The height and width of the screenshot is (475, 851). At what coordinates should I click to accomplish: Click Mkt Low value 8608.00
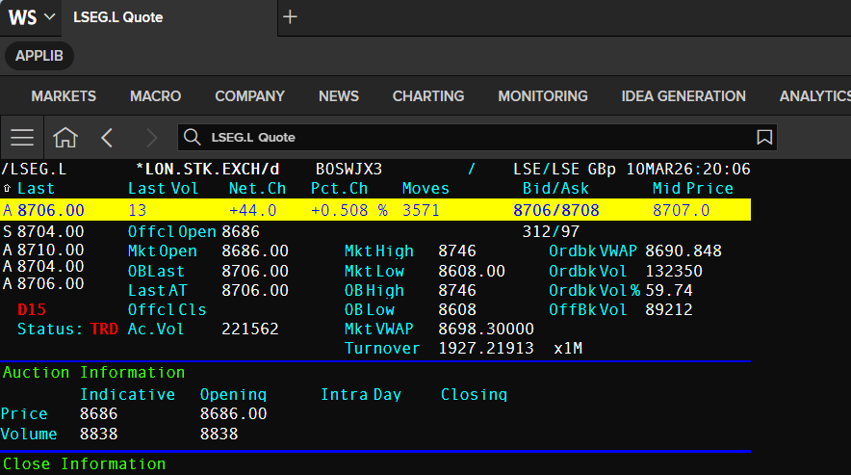[472, 271]
